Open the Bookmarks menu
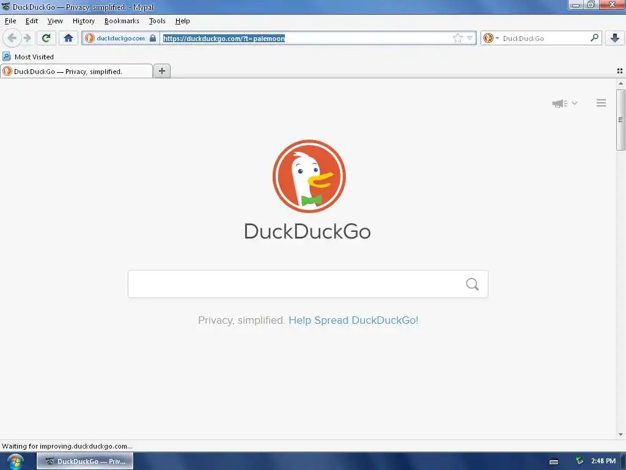This screenshot has width=626, height=470. pos(122,21)
